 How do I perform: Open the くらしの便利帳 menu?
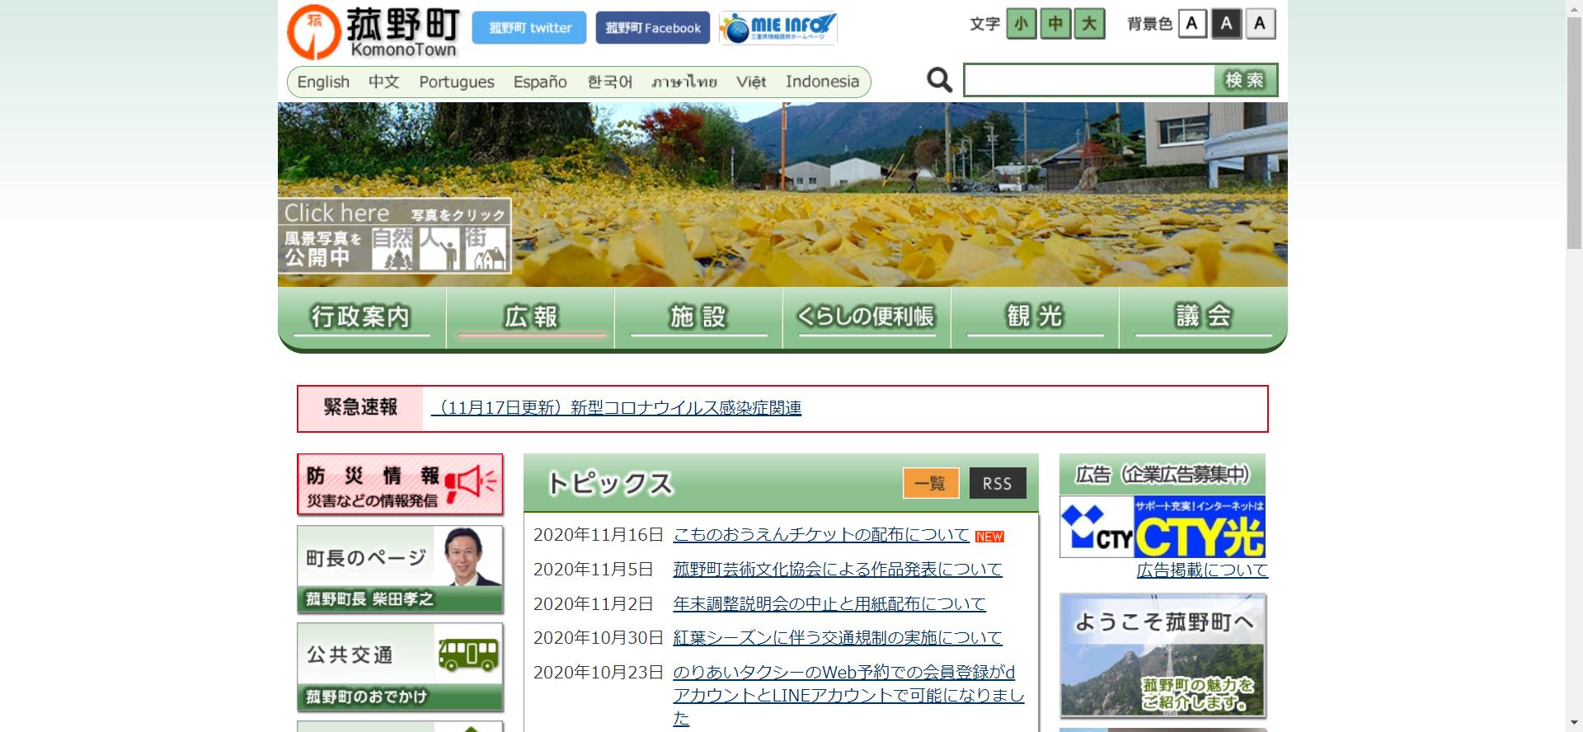pos(867,317)
